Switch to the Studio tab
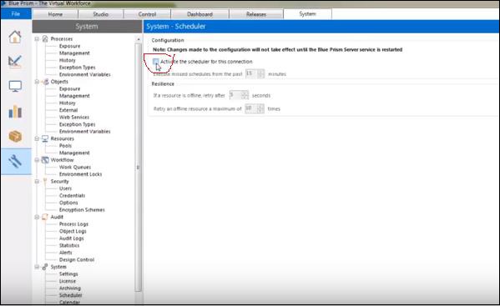 pyautogui.click(x=100, y=14)
